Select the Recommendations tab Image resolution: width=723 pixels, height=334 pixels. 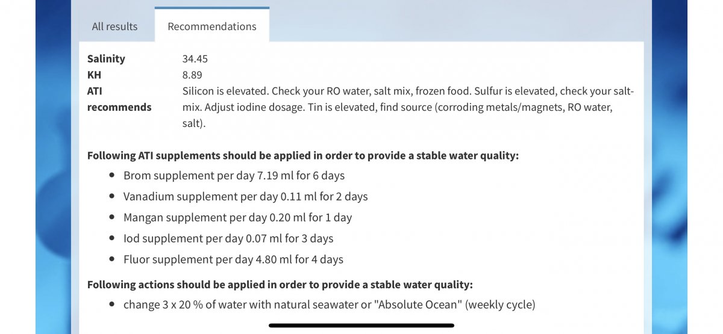pyautogui.click(x=211, y=26)
